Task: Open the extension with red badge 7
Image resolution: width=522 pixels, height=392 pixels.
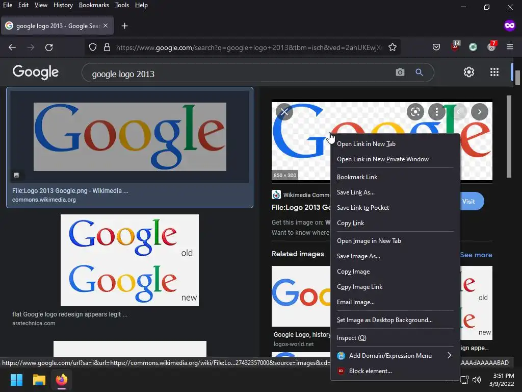Action: (492, 46)
